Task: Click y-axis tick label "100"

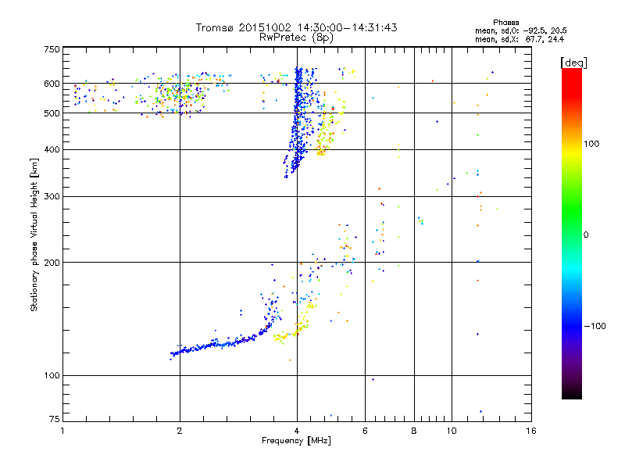Action: coord(52,376)
